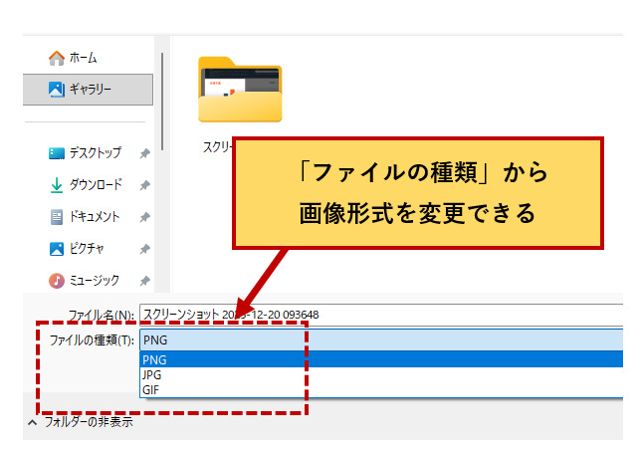Click the Desktop monitor icon

pos(57,153)
